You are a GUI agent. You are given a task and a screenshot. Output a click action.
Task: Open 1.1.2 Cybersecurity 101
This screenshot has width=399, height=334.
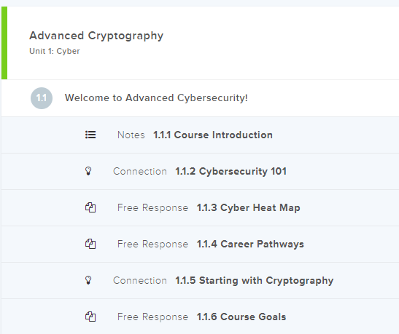coord(231,171)
